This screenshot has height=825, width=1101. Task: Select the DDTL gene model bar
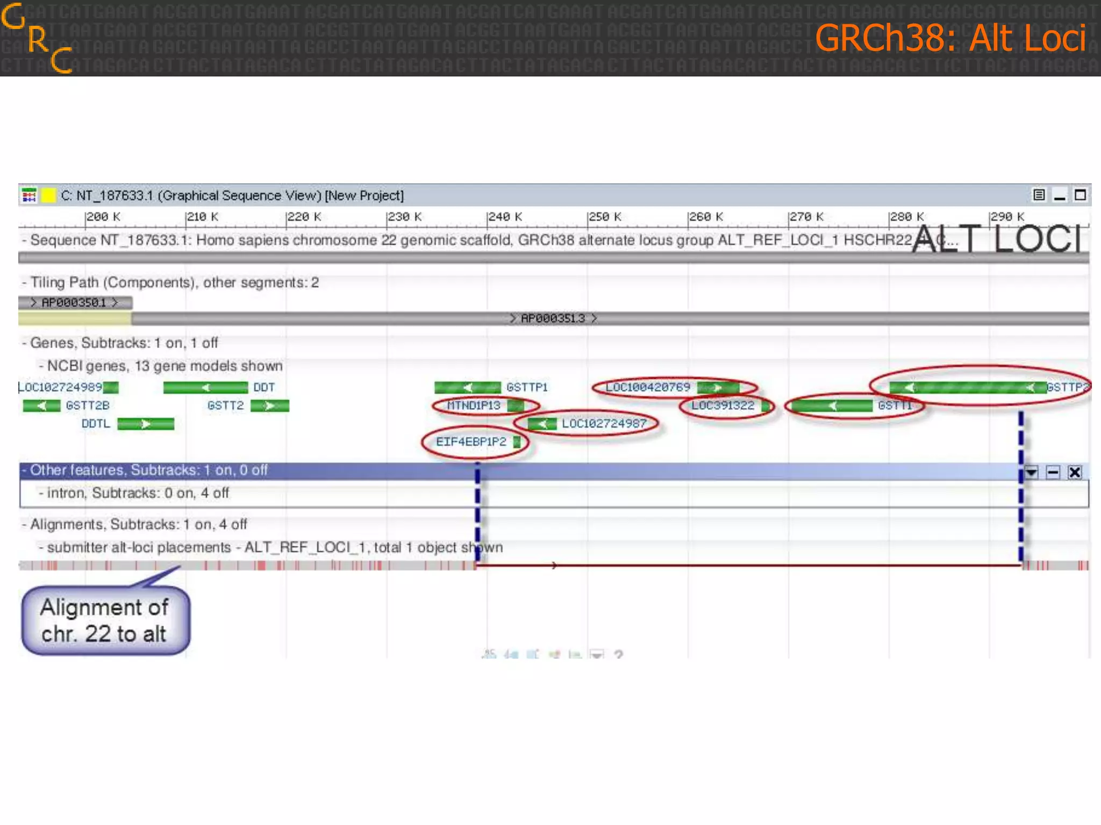146,424
